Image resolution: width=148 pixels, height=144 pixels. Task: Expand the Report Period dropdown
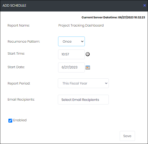coord(83,83)
